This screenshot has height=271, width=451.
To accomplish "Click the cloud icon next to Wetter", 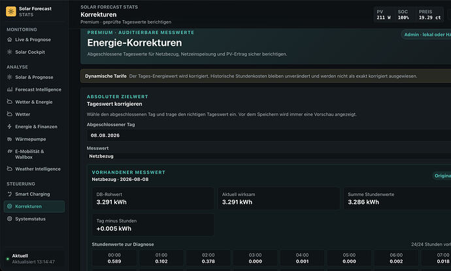I will [10, 114].
